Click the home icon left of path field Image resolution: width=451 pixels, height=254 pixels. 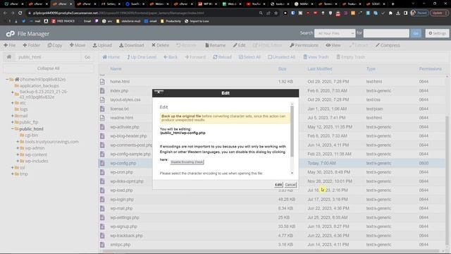point(9,57)
